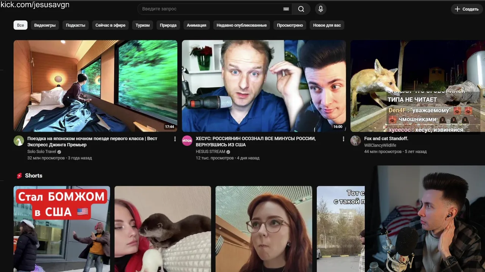
Task: Open the short with otter and red-haired girl
Action: [163, 229]
